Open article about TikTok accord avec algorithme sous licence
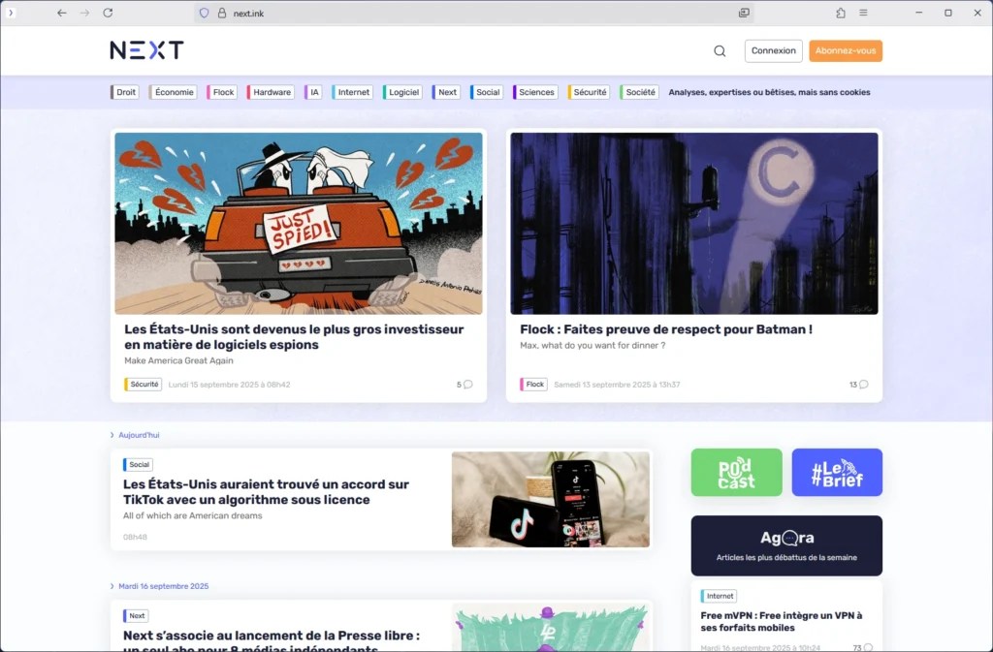Screen dimensions: 993x652 coord(266,492)
